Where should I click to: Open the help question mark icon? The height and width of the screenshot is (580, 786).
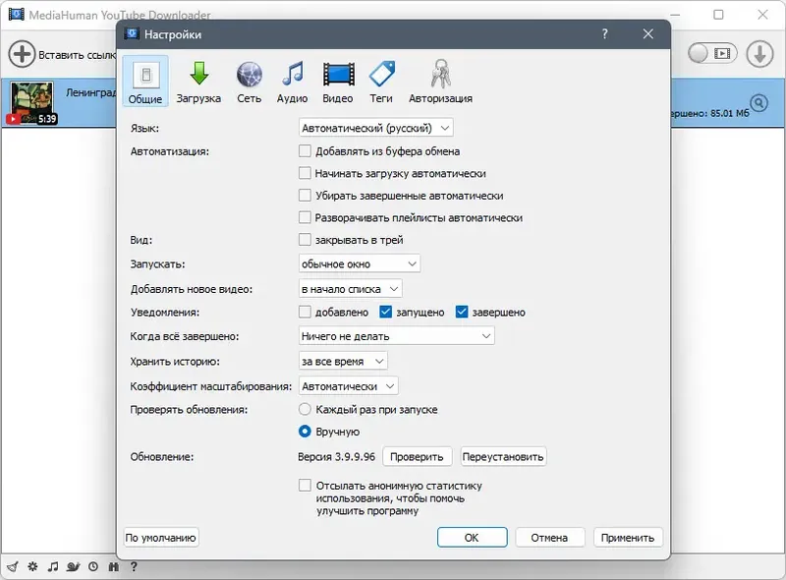coord(134,567)
